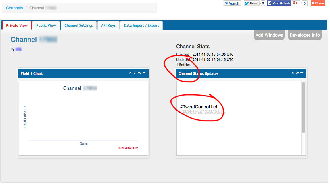The width and height of the screenshot is (330, 186).
Task: Open the API Keys tab
Action: point(108,26)
